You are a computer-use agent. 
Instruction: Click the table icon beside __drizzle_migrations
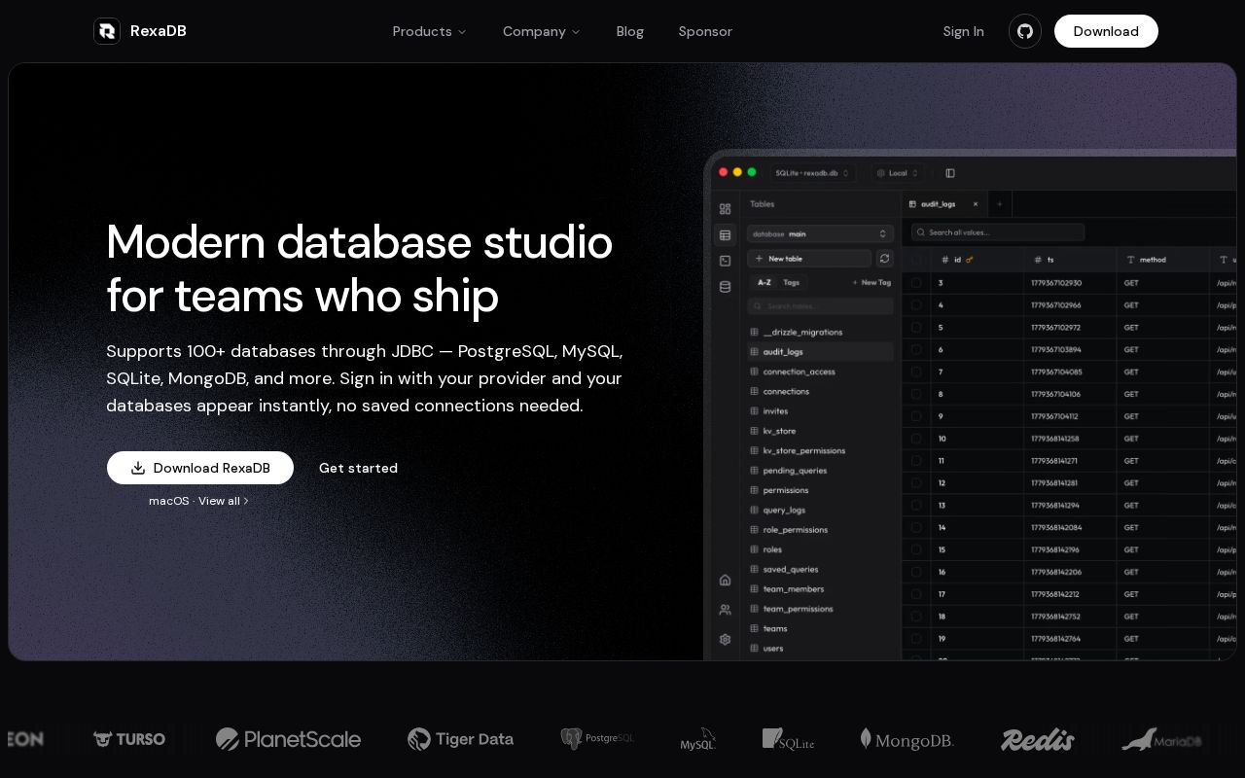(x=754, y=332)
